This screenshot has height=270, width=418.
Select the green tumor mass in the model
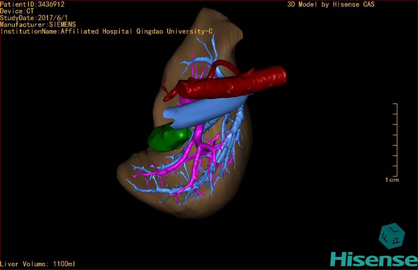(x=169, y=138)
